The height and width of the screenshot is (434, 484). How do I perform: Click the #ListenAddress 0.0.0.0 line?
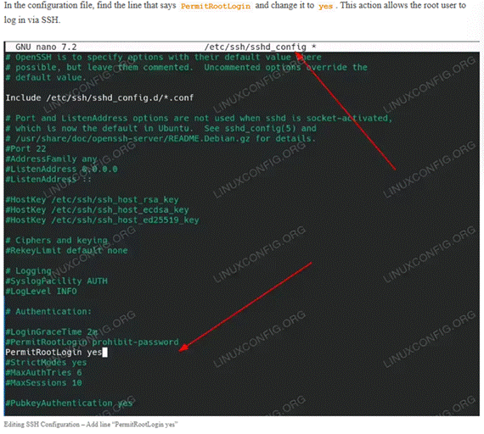click(61, 169)
